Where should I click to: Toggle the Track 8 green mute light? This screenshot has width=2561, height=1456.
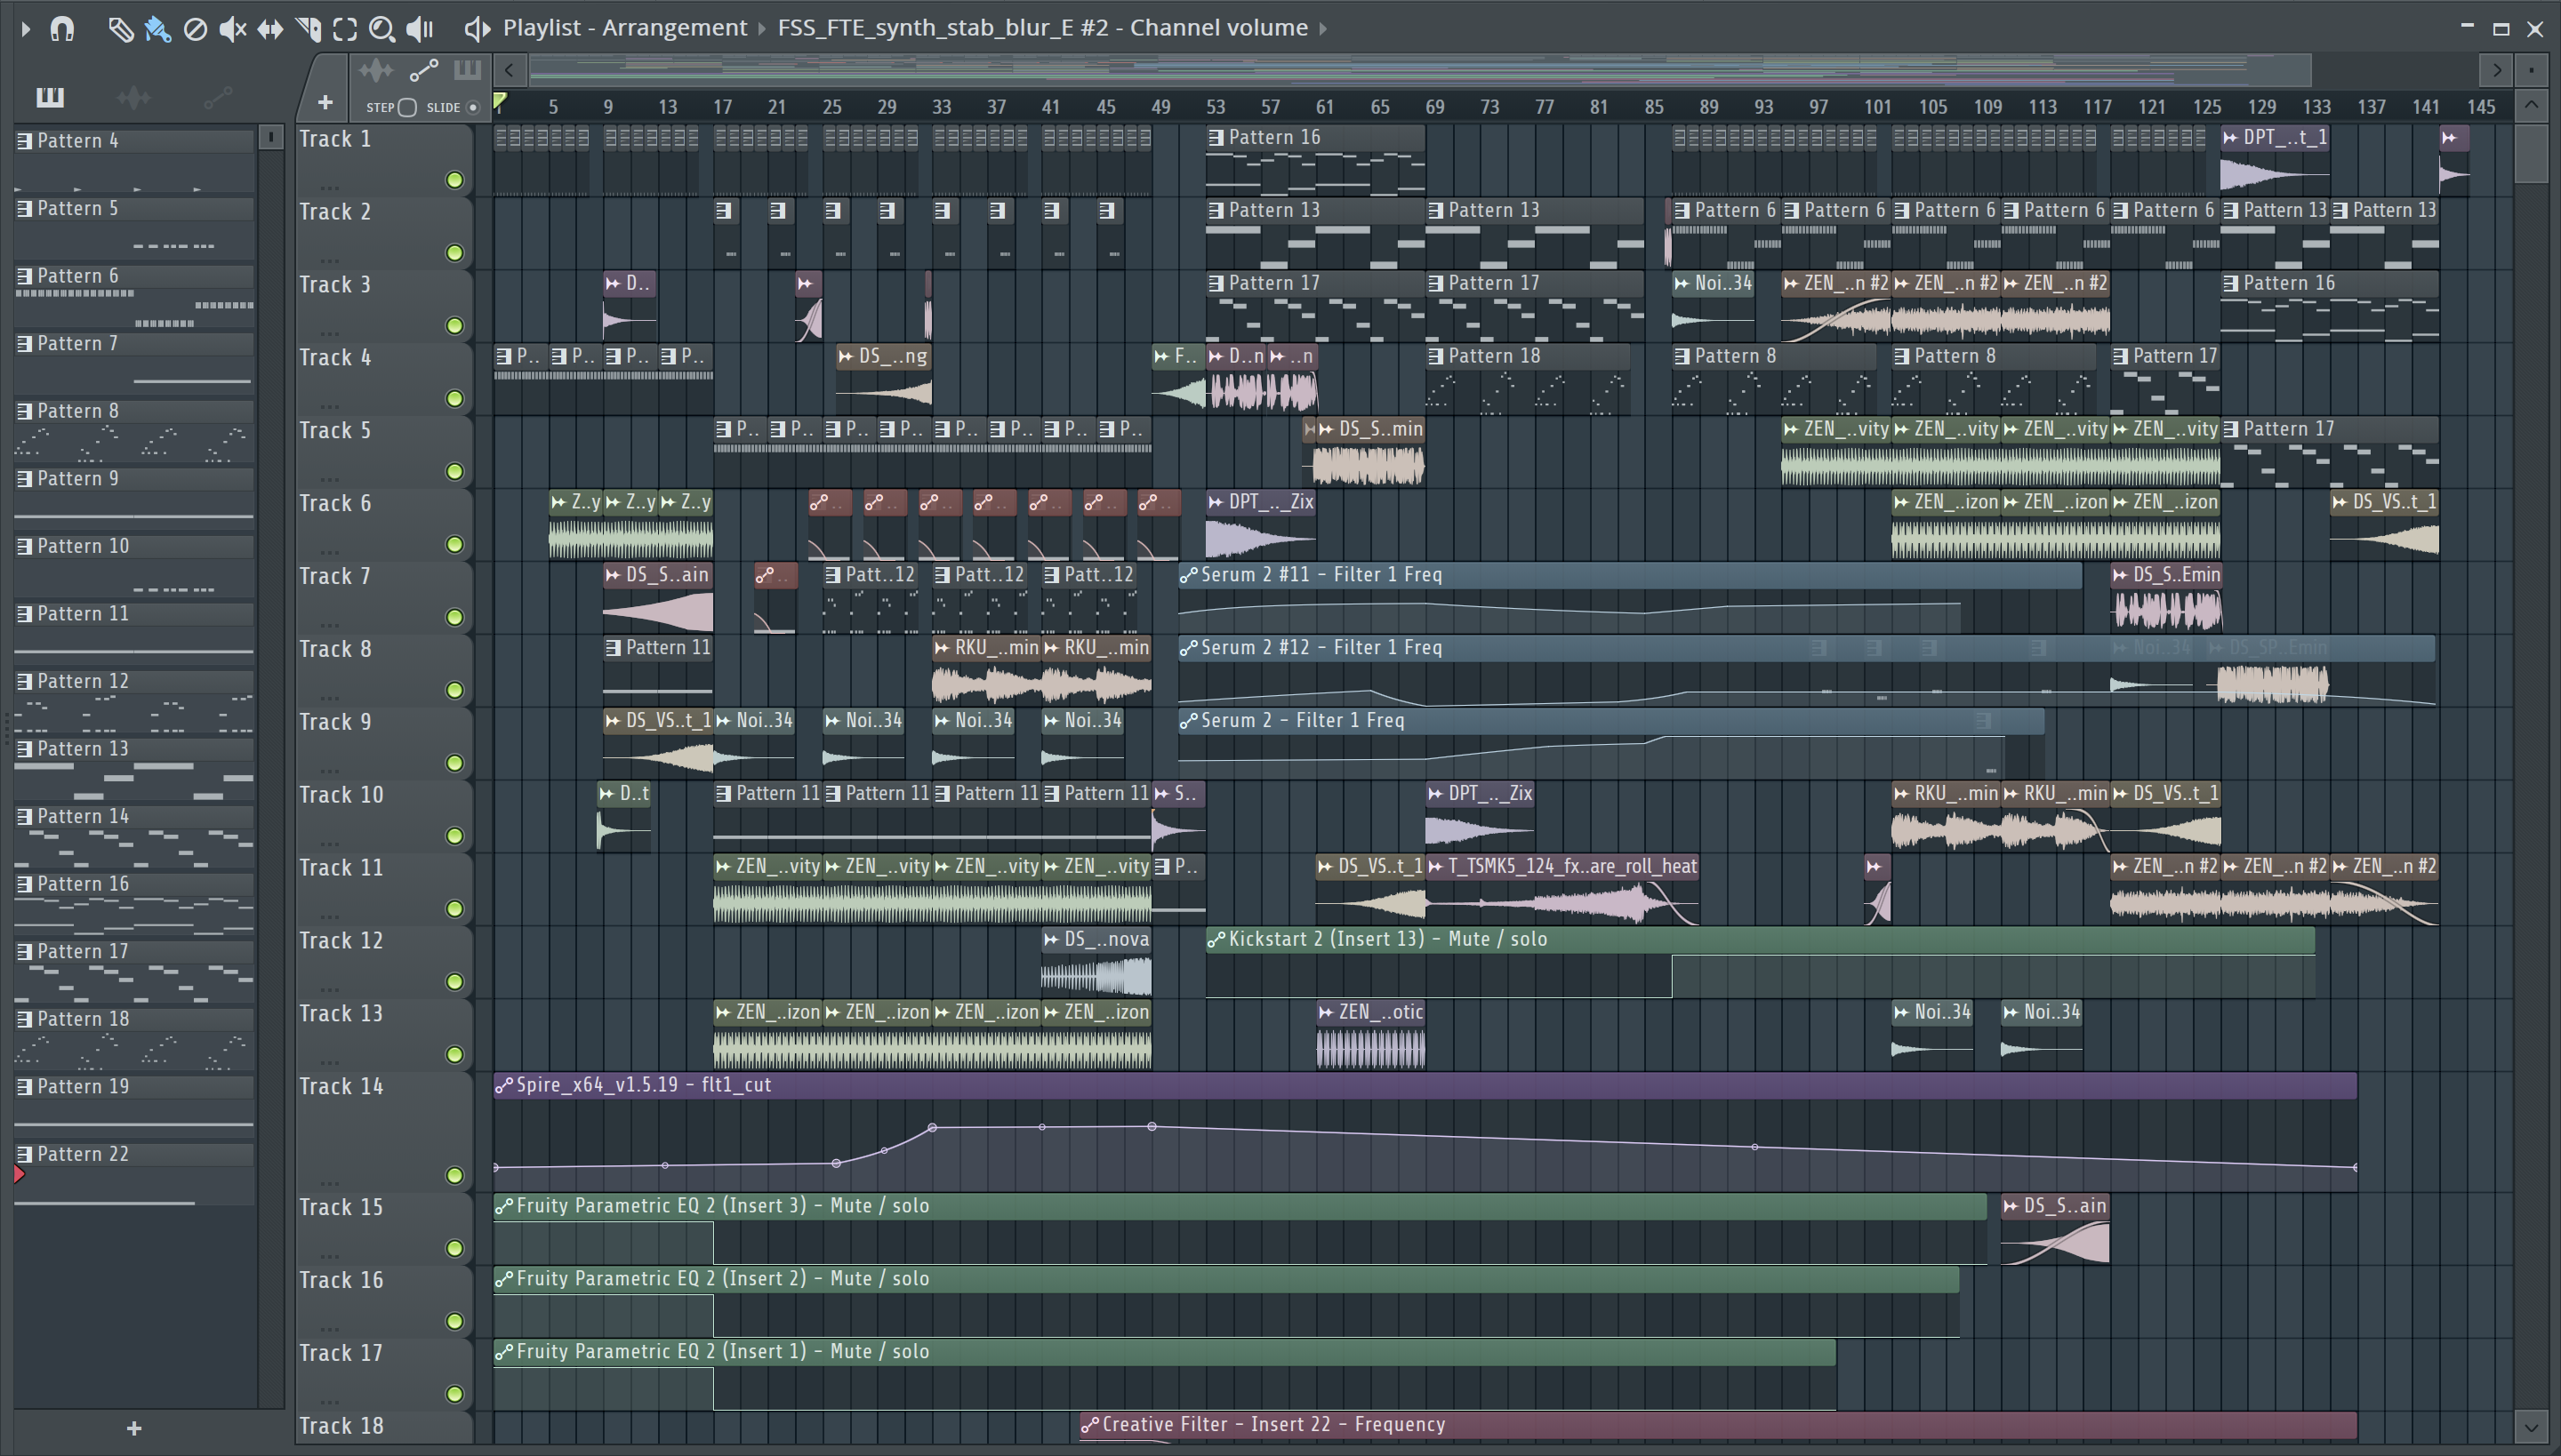(454, 690)
